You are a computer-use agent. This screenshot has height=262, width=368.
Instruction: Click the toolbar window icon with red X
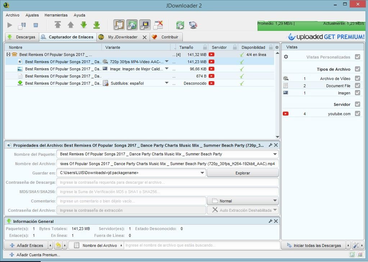(x=158, y=25)
